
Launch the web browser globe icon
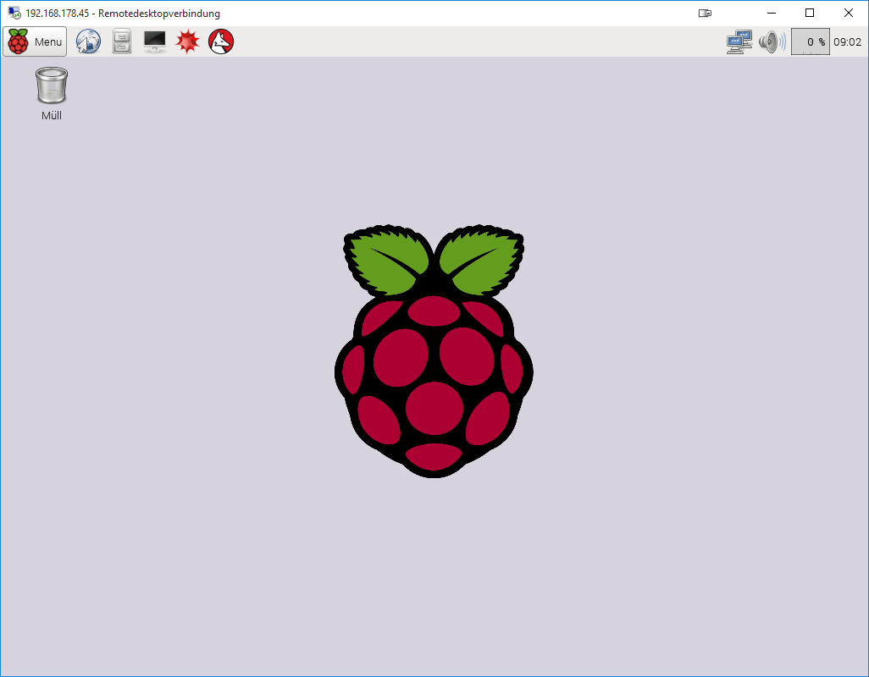click(x=88, y=41)
